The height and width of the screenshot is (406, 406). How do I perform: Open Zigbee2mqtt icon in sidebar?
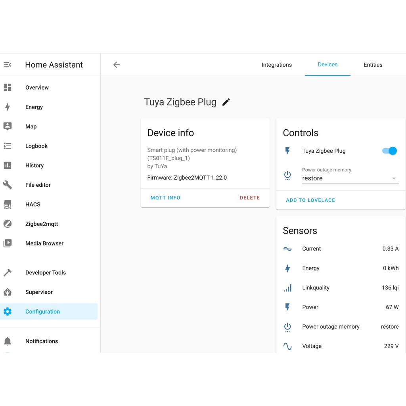point(8,224)
